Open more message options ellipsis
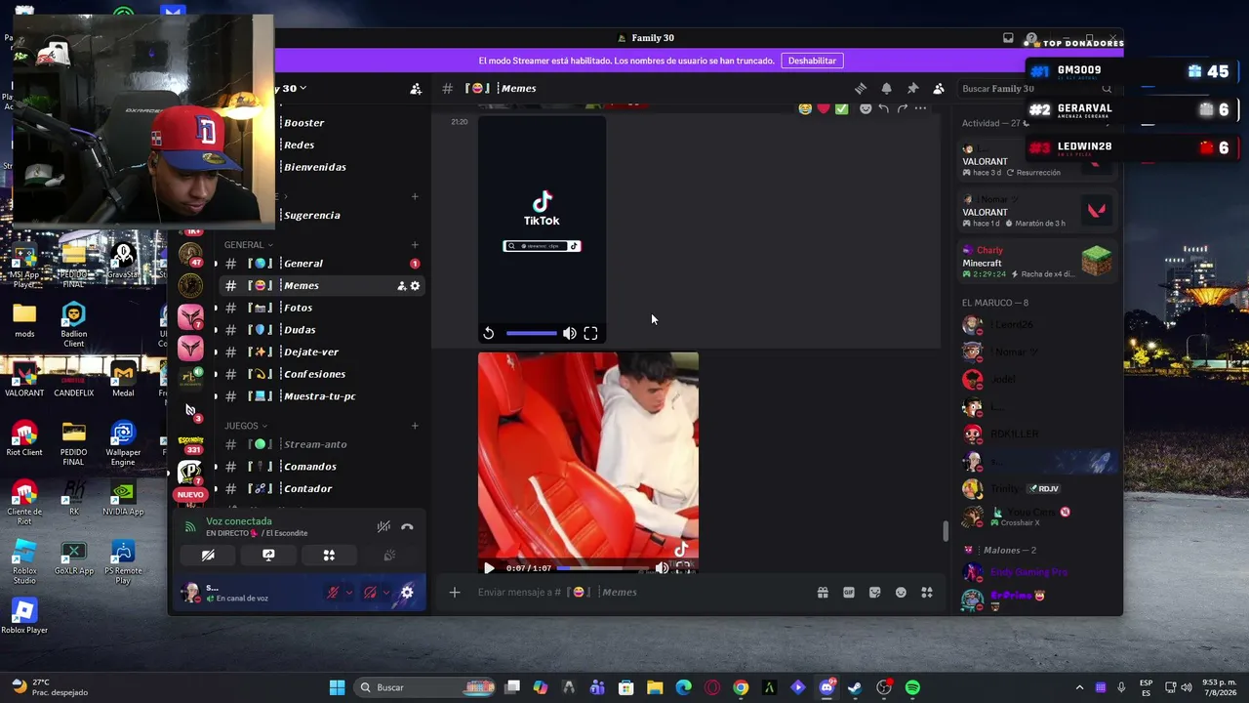Screen dimensions: 1249x703 (920, 108)
